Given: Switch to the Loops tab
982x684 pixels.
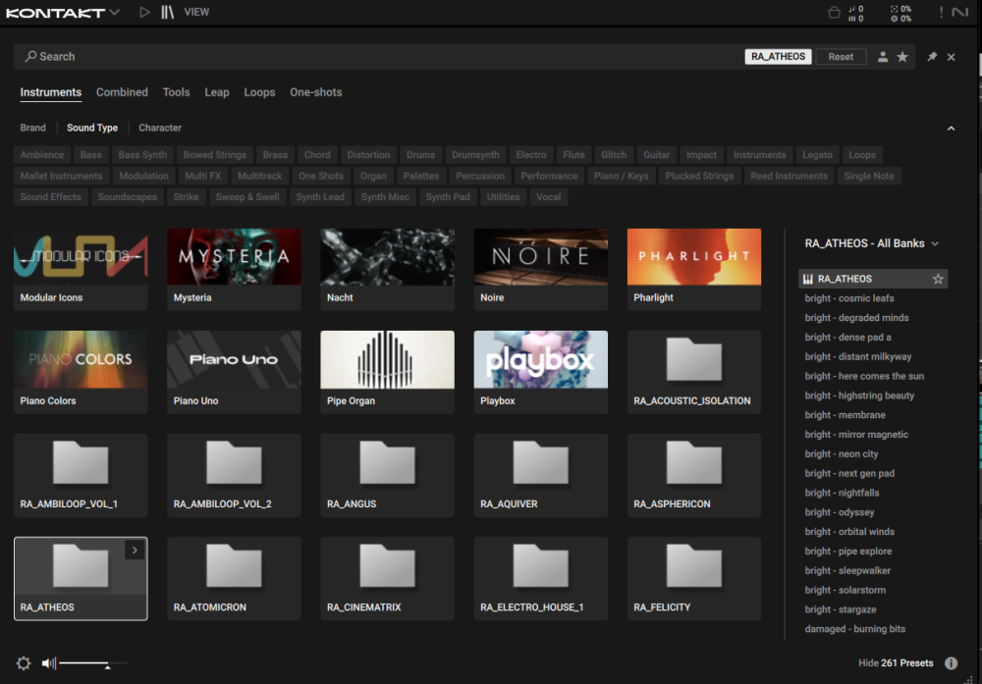Looking at the screenshot, I should (x=259, y=92).
